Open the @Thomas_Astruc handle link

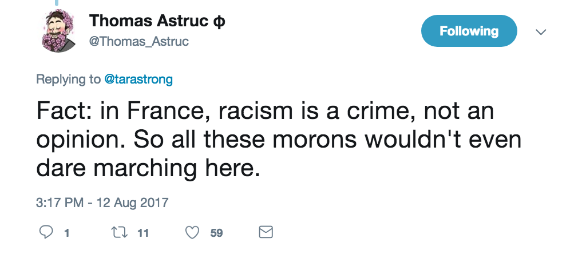138,41
